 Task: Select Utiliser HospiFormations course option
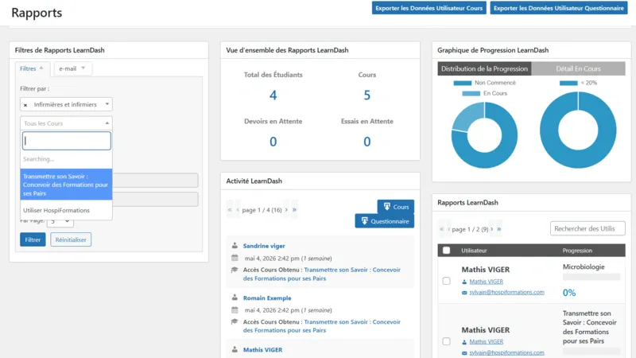click(x=66, y=210)
